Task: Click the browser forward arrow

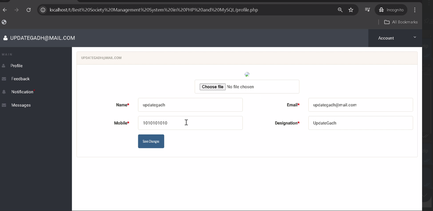Action: pos(16,10)
